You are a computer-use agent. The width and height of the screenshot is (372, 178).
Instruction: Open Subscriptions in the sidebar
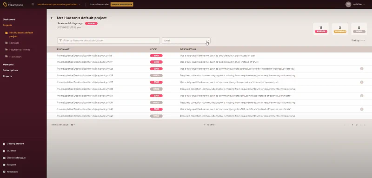(x=10, y=70)
